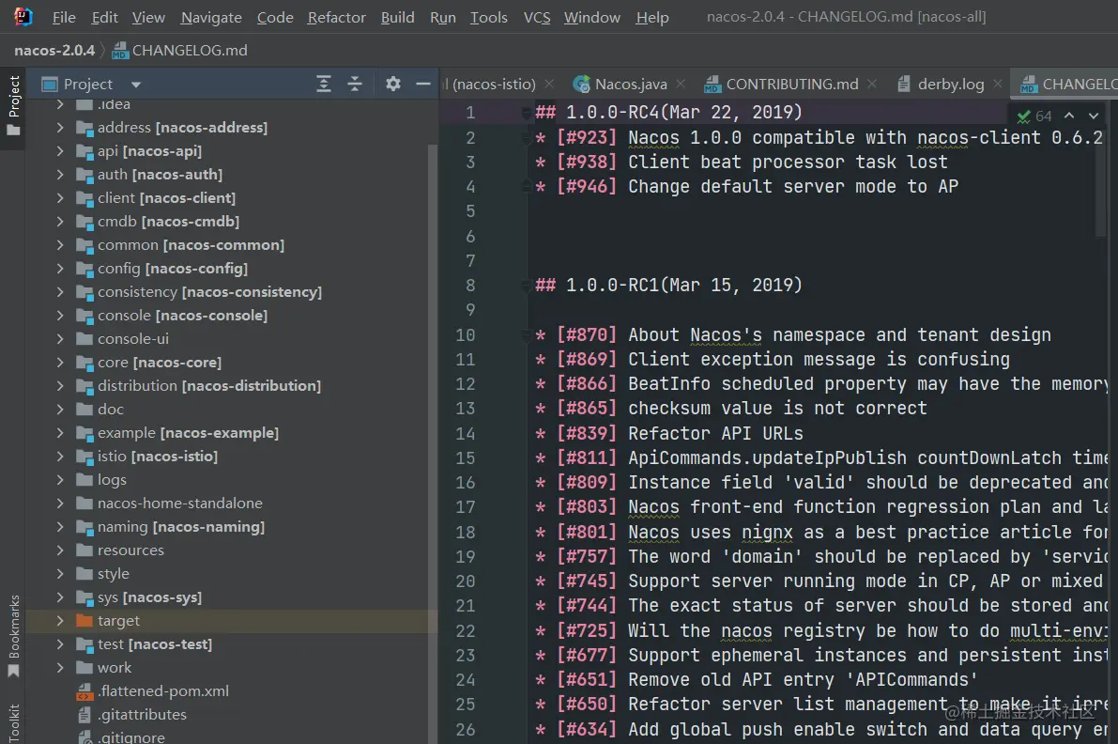This screenshot has height=744, width=1118.
Task: Hide the Project panel with minus icon
Action: [422, 84]
